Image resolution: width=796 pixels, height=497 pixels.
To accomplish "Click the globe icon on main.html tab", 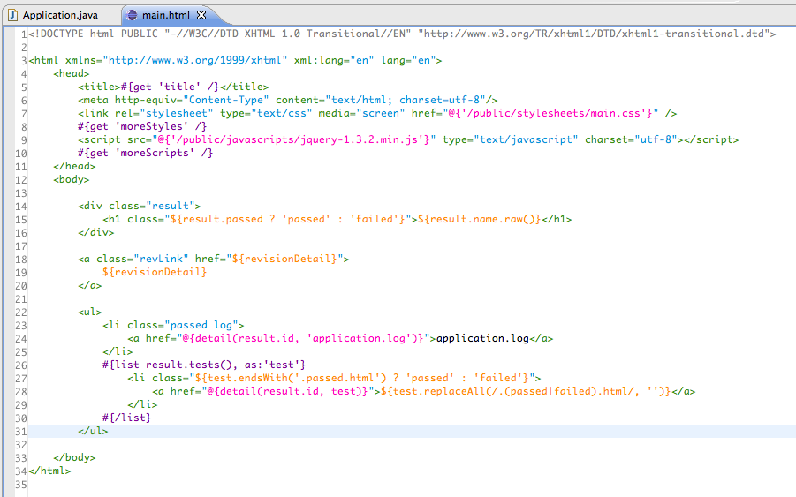I will (132, 15).
